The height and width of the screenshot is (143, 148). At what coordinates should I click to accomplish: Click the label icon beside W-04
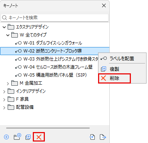(18, 67)
